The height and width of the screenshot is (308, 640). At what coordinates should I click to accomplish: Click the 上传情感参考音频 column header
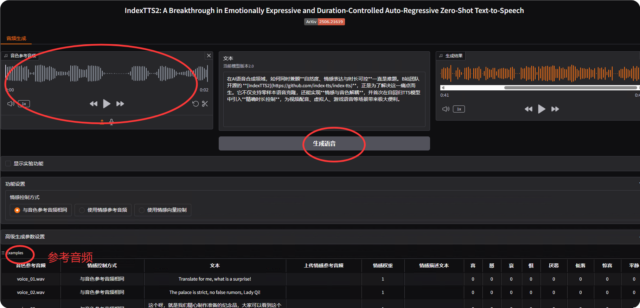point(324,265)
